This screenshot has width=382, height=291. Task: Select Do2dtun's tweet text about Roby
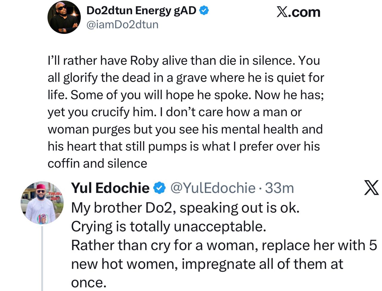pyautogui.click(x=185, y=112)
